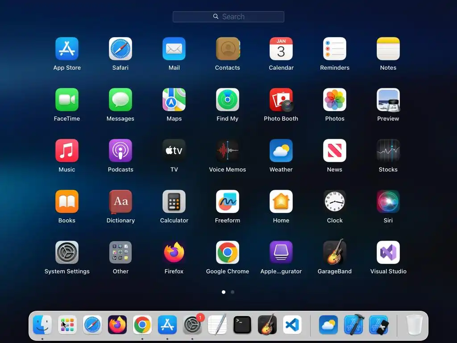The height and width of the screenshot is (343, 457).
Task: Launch the Stocks app
Action: point(388,151)
